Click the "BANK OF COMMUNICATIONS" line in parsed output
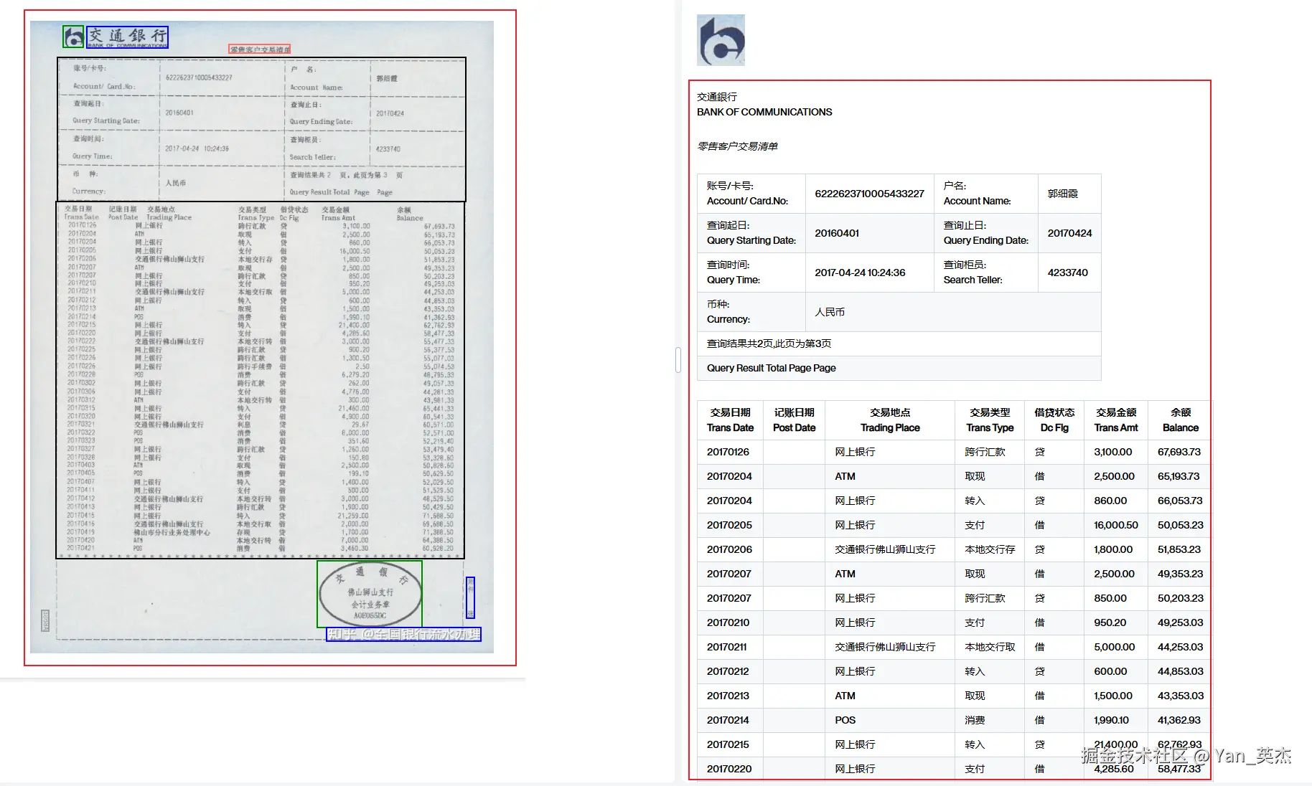1312x786 pixels. 764,112
